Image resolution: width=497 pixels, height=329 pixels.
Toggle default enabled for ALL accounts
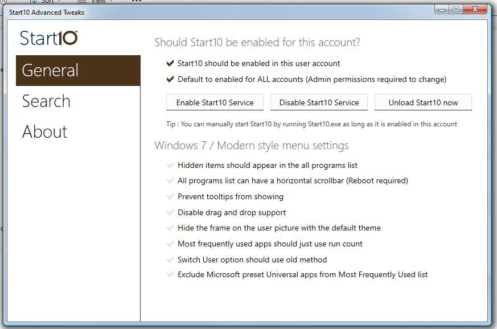[x=170, y=79]
